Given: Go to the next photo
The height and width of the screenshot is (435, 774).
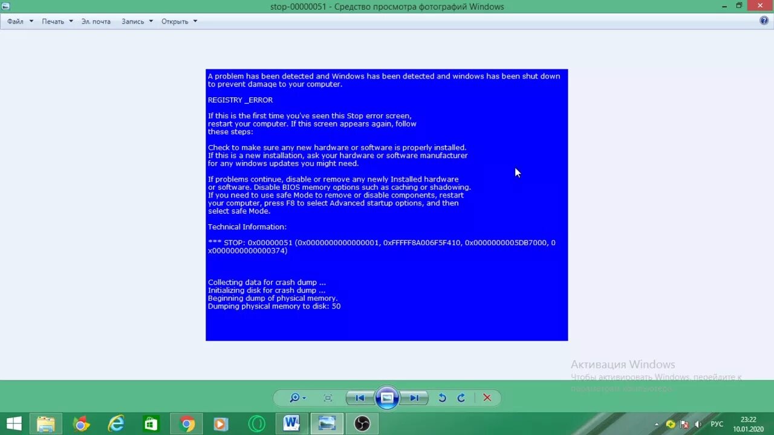Looking at the screenshot, I should point(415,398).
